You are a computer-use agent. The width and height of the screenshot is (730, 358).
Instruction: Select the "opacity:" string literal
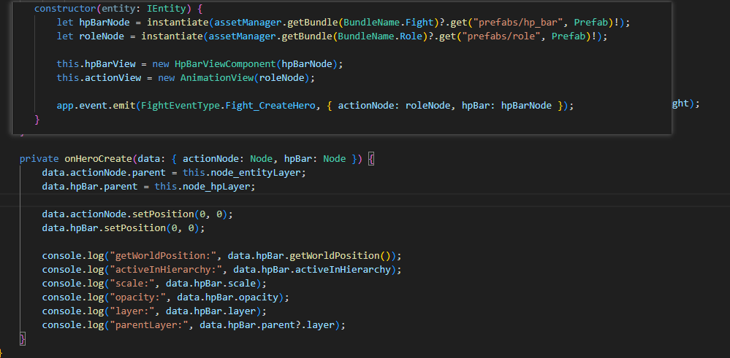pyautogui.click(x=138, y=297)
